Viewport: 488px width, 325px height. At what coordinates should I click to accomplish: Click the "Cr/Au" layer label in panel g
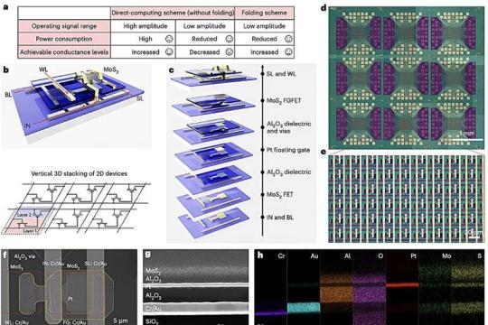coord(153,309)
